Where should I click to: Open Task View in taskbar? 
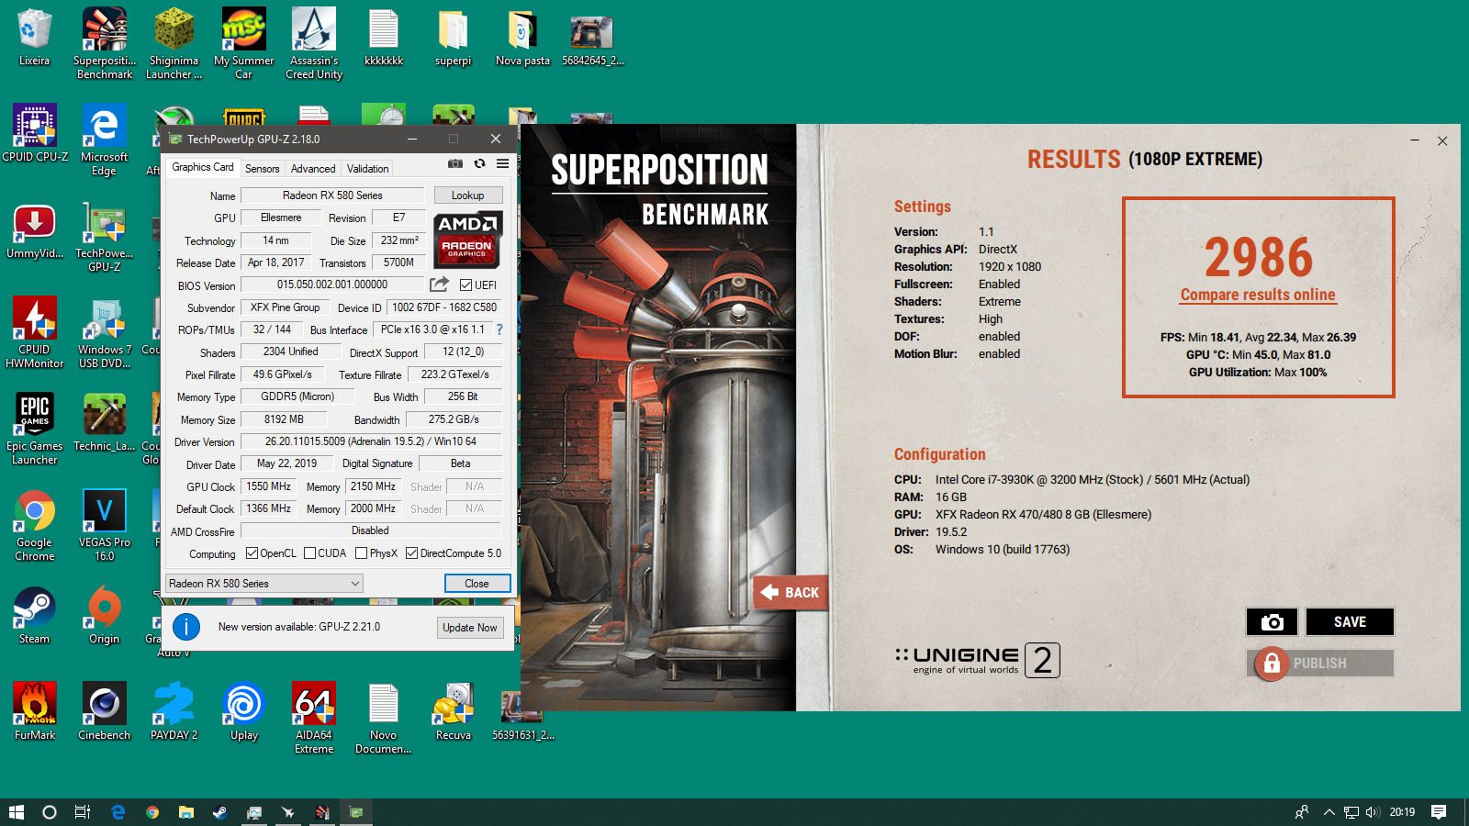[x=82, y=812]
